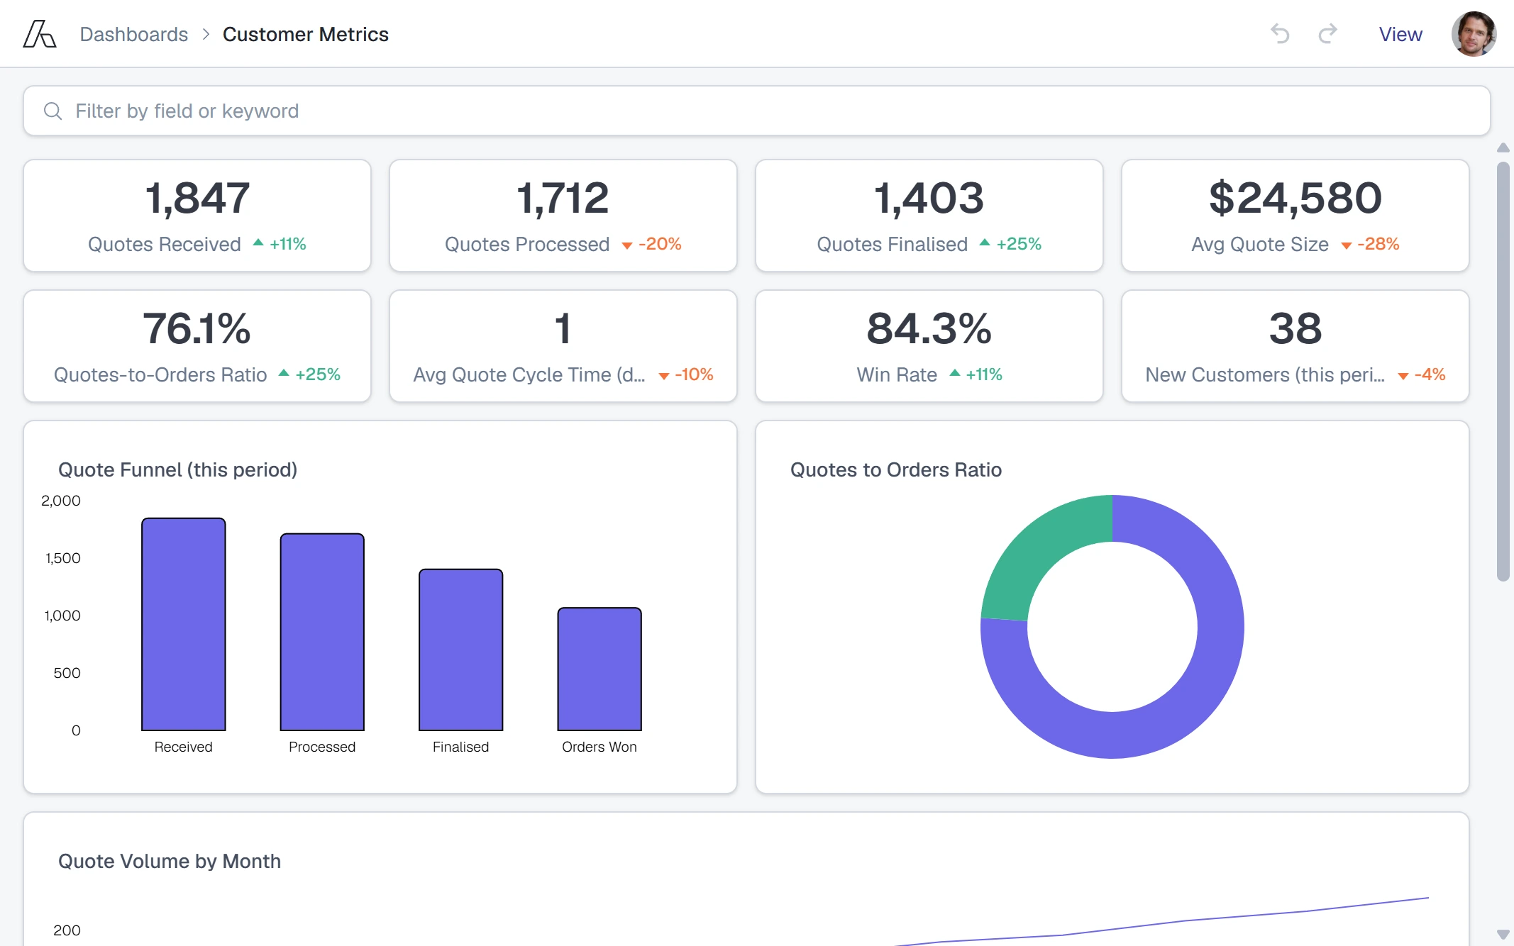Click the Win Rate label
1514x946 pixels.
tap(897, 374)
